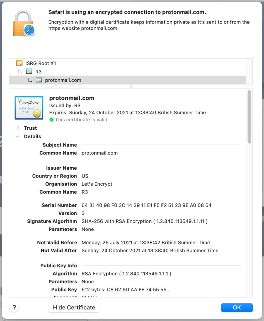Screen dimensions: 264x321
Task: Click the Country or Region value US
Action: point(85,176)
